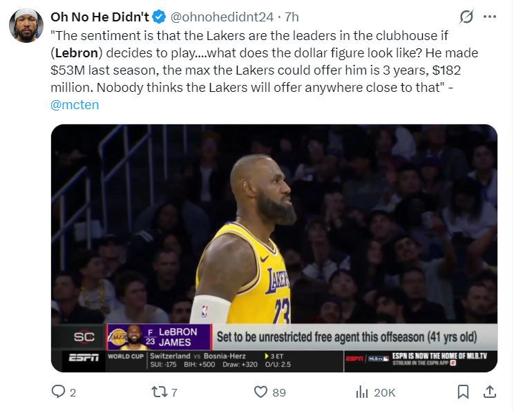Click the 20K views count

385,392
